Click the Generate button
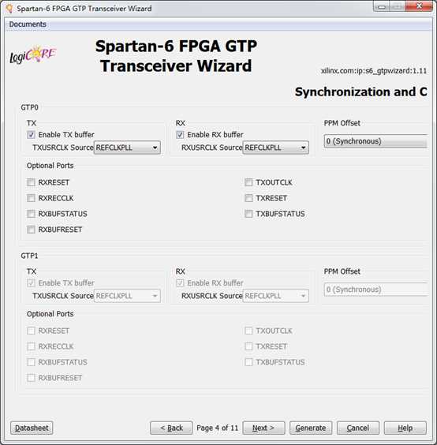The height and width of the screenshot is (445, 437). [x=311, y=428]
